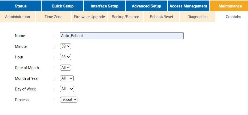This screenshot has width=248, height=115.
Task: Open the Status tab
Action: click(x=21, y=6)
